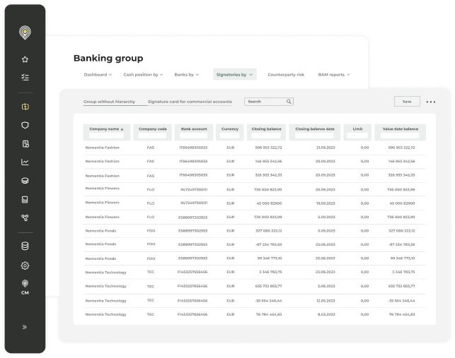Click the Nomentia logo at sidebar top
This screenshot has height=358, width=455.
[x=25, y=32]
